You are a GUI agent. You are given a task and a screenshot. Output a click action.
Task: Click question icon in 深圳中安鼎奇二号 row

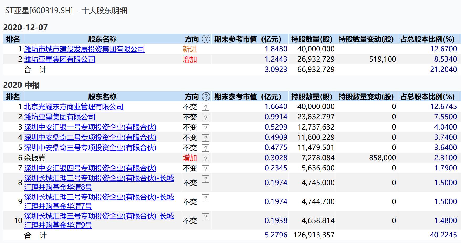pos(205,138)
